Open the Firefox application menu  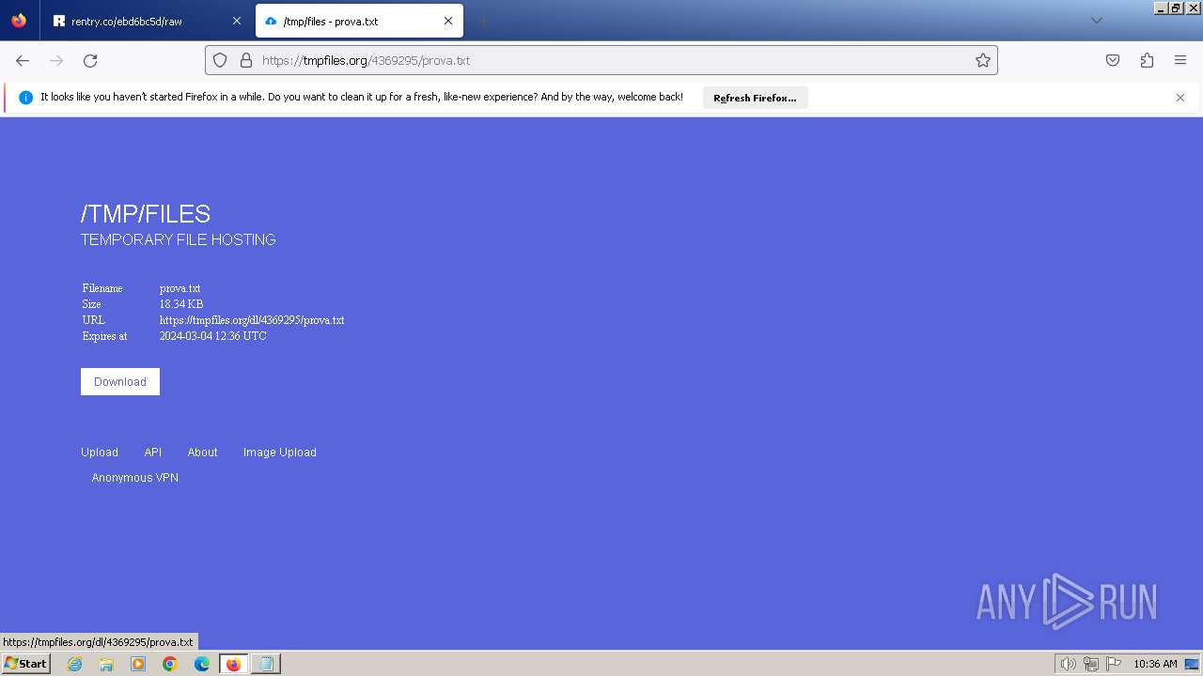(x=1180, y=60)
